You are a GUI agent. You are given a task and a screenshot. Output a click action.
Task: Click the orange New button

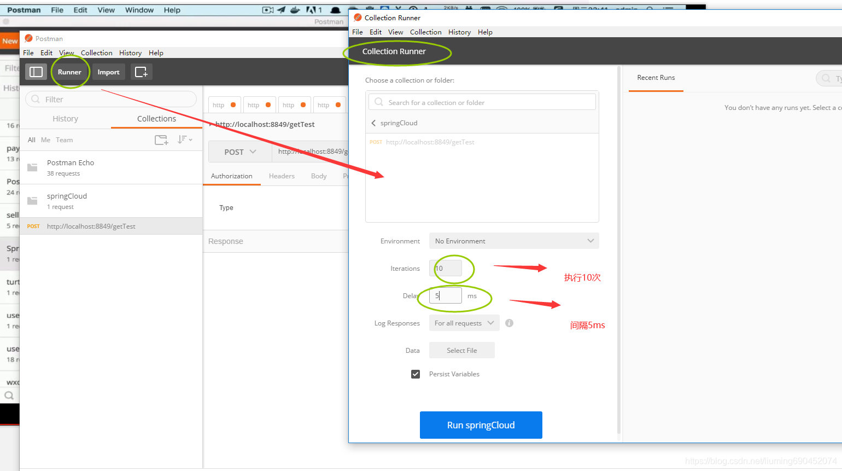(10, 41)
